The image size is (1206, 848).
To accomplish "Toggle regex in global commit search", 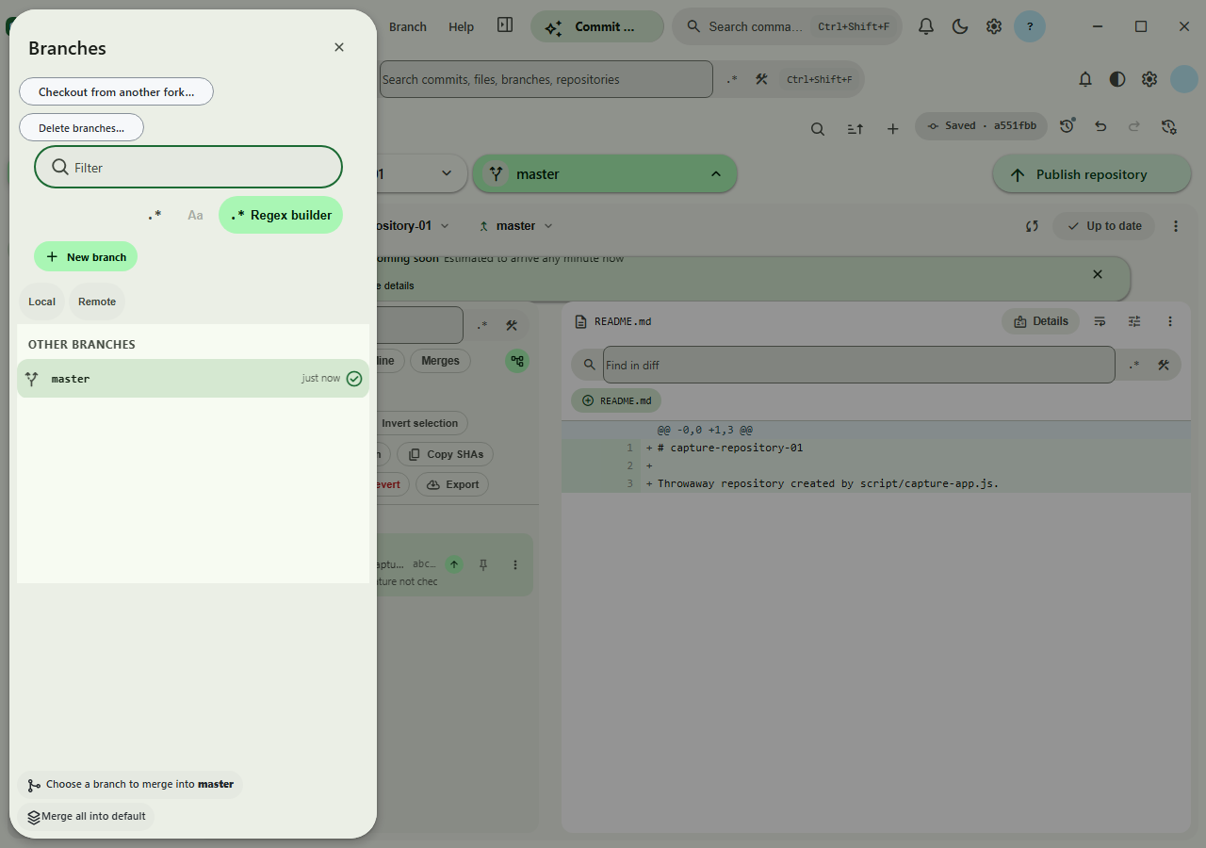I will pyautogui.click(x=732, y=79).
